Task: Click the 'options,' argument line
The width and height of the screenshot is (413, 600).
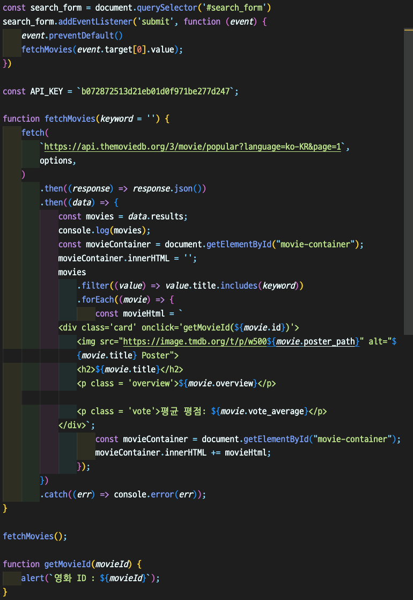Action: (x=58, y=160)
